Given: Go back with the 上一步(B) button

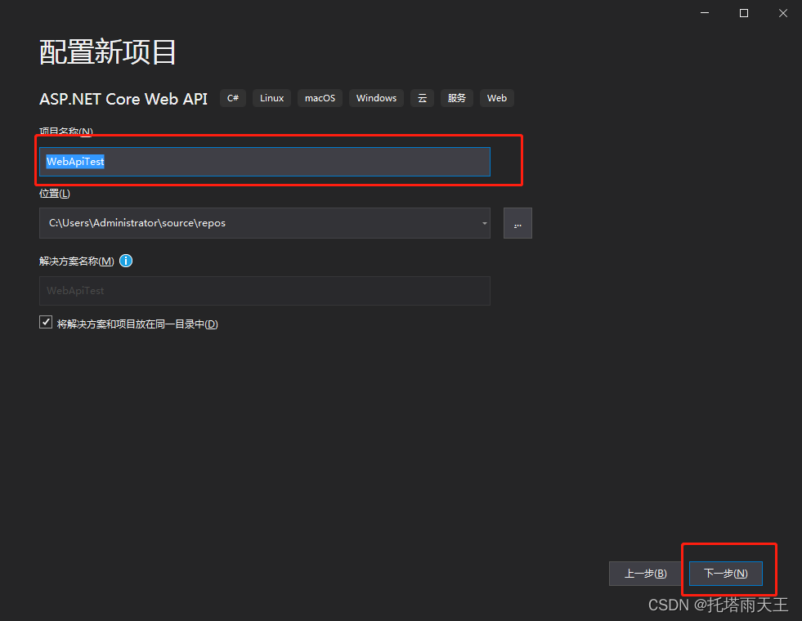Looking at the screenshot, I should coord(646,574).
